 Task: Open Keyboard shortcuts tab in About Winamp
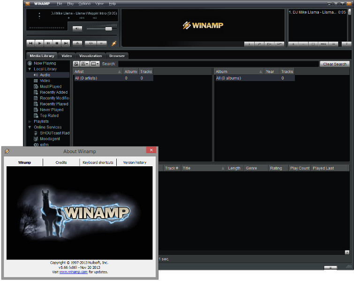click(x=98, y=163)
